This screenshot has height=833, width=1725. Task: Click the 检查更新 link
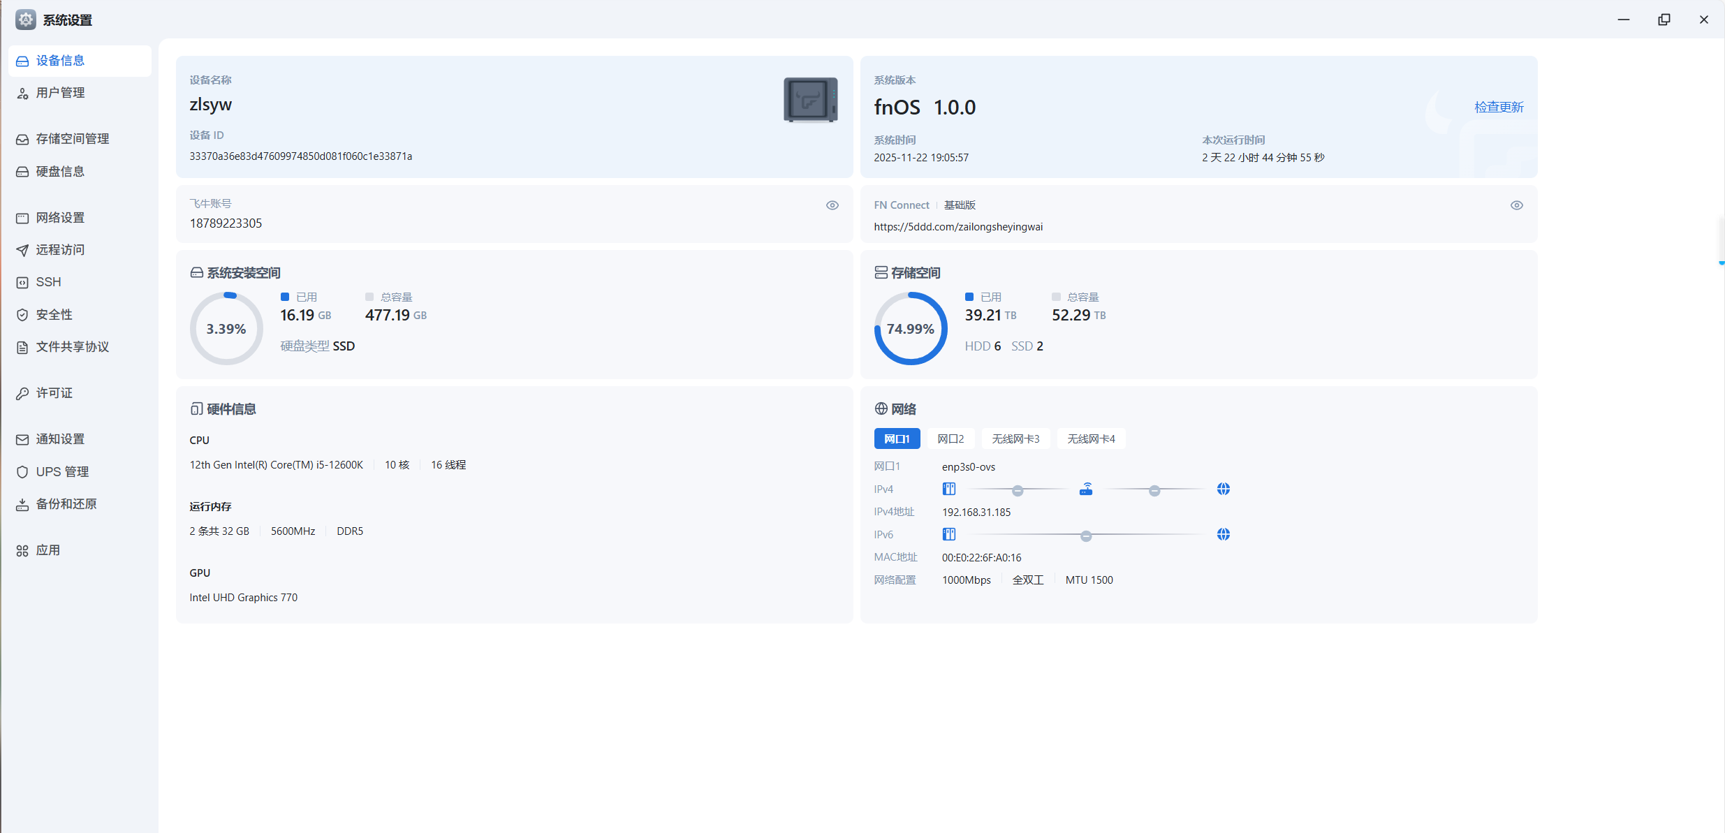[x=1499, y=107]
